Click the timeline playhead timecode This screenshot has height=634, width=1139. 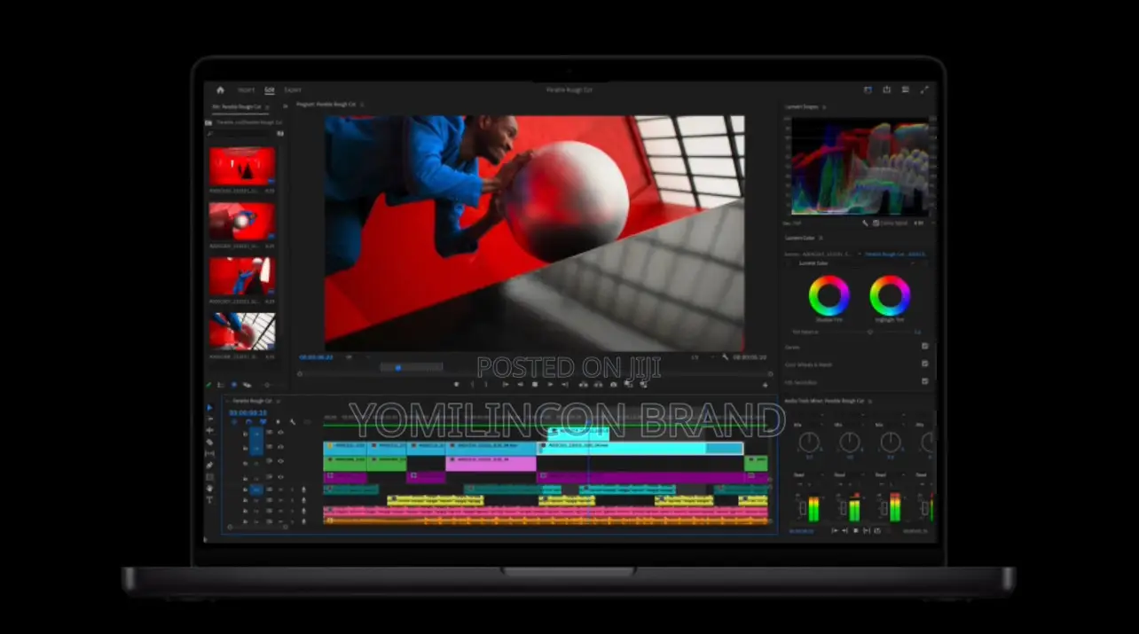point(248,412)
